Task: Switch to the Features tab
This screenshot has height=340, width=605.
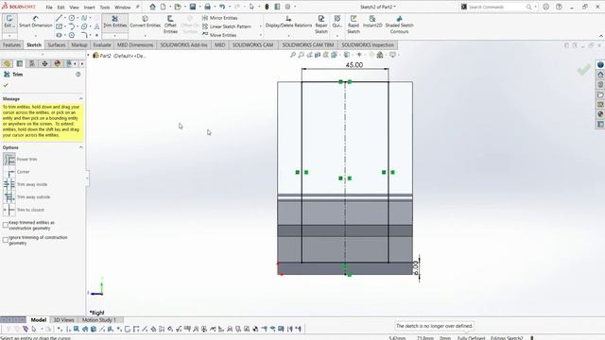Action: click(12, 45)
